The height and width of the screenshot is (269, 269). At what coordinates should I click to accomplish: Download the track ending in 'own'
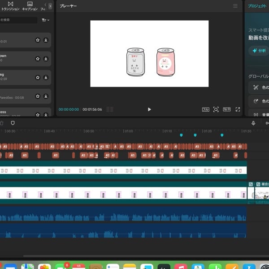point(46,58)
